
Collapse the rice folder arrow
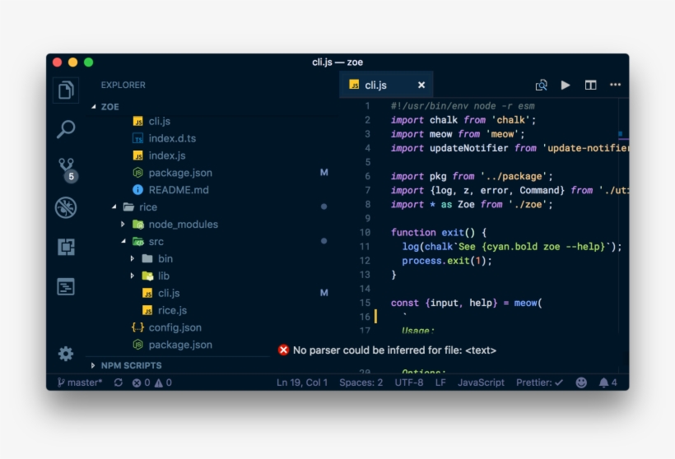coord(114,207)
